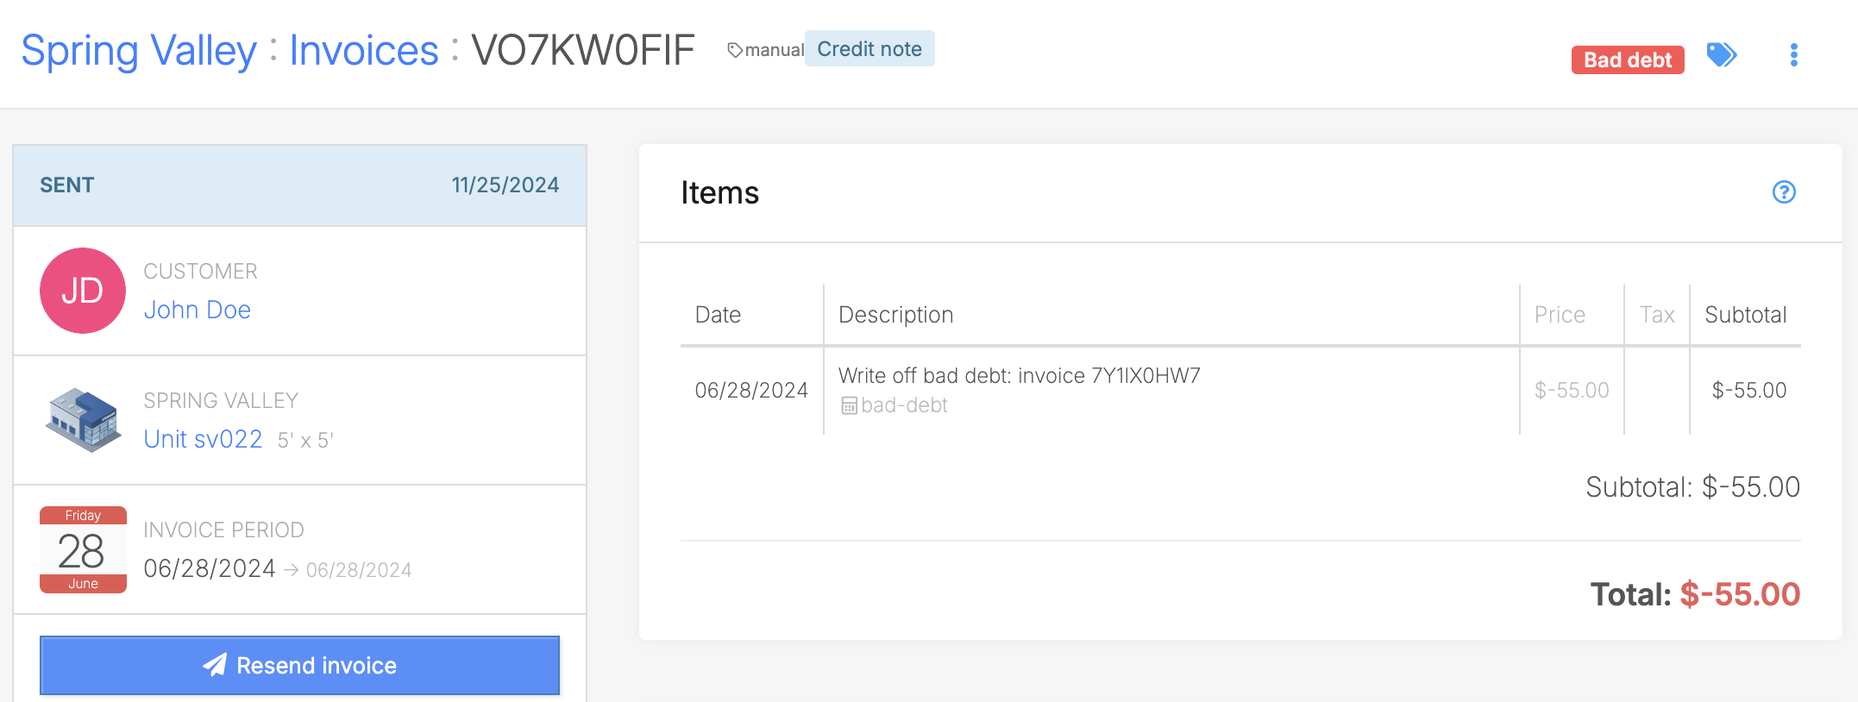Click the Items help question mark icon
The width and height of the screenshot is (1858, 702).
point(1784,192)
